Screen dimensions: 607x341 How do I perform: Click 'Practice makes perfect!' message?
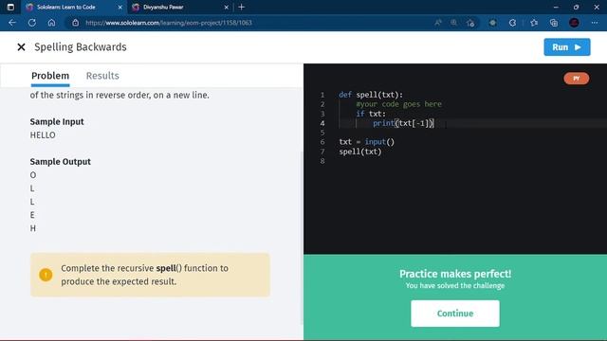(455, 274)
